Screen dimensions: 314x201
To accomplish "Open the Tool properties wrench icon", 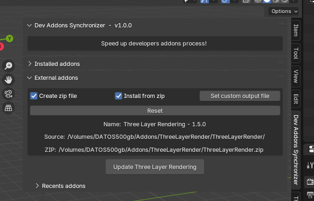I will point(310,165).
